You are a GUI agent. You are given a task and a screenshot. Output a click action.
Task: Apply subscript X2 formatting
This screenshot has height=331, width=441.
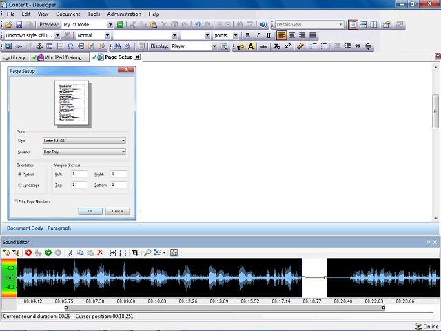point(277,46)
